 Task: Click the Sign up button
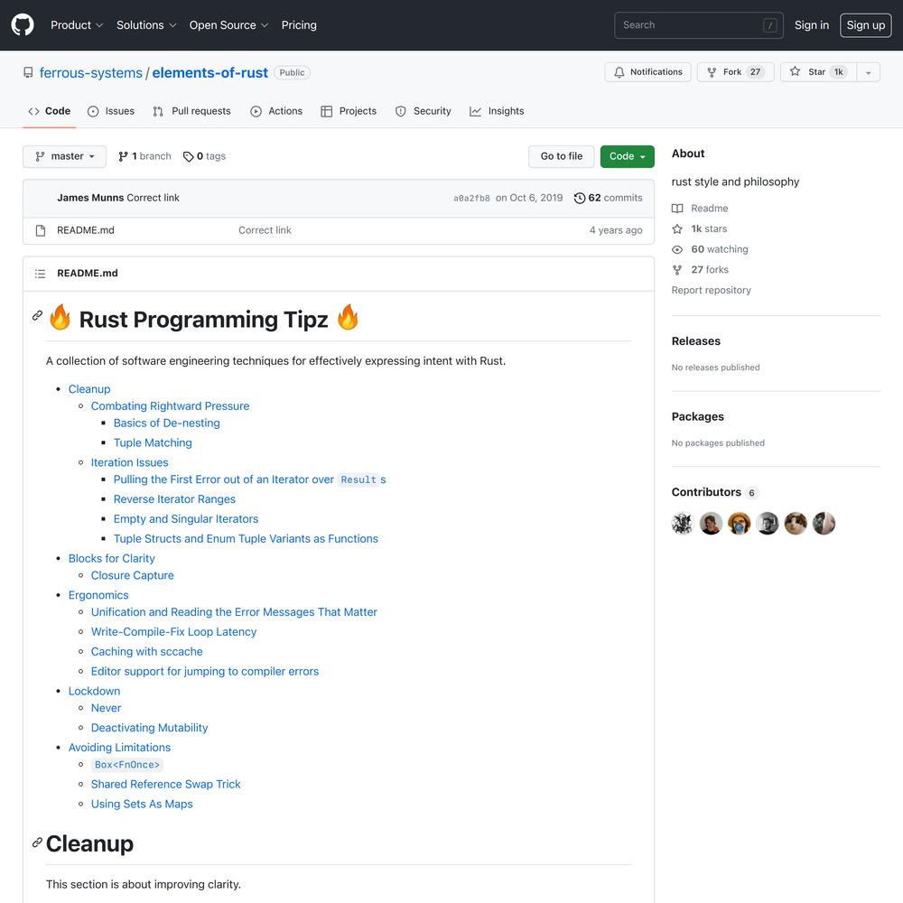coord(865,25)
